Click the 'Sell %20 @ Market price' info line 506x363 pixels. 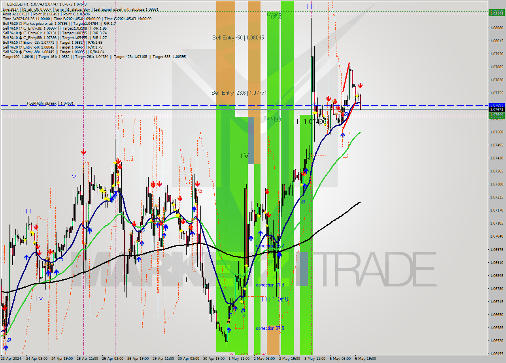pyautogui.click(x=59, y=23)
